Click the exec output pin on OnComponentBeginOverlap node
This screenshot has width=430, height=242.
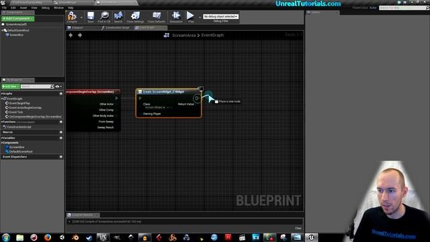tap(116, 98)
